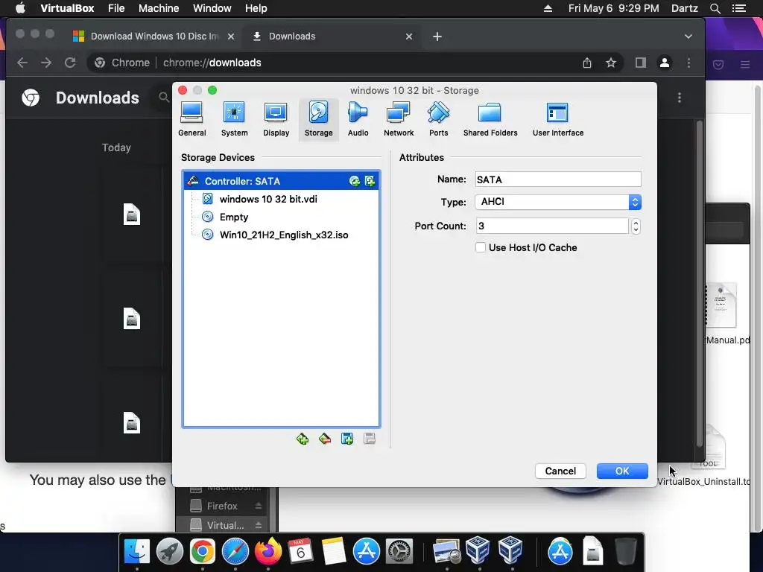Open Finder from the Dock
This screenshot has height=572, width=763.
point(137,552)
